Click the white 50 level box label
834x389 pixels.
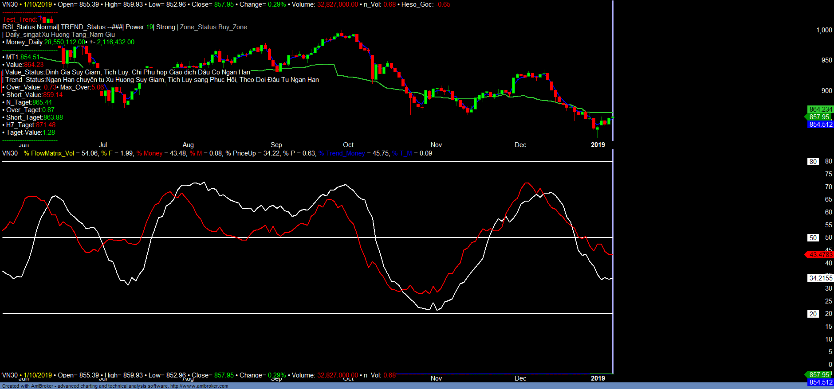click(x=813, y=238)
